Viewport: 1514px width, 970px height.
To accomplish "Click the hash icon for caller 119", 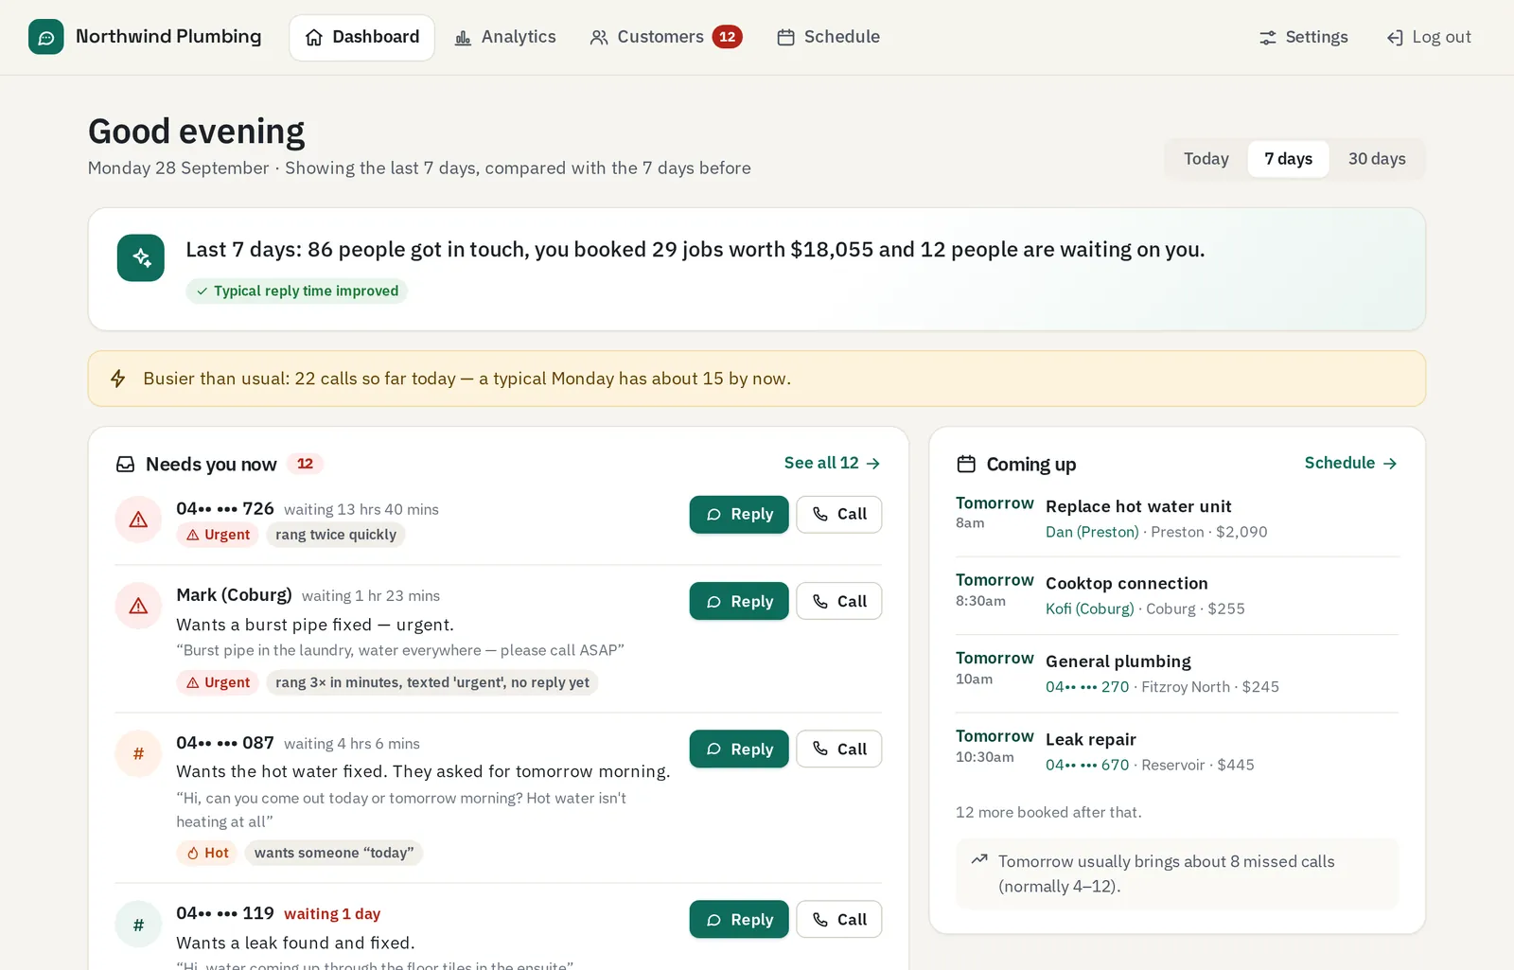I will tap(138, 924).
